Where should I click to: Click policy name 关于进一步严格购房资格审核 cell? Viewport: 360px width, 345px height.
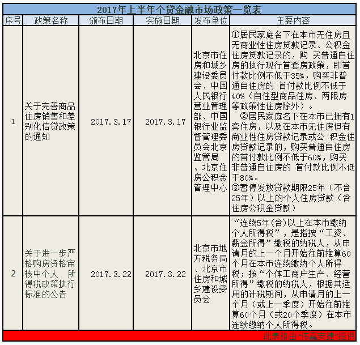coord(51,274)
